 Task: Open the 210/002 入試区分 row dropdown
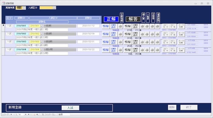[42, 34]
